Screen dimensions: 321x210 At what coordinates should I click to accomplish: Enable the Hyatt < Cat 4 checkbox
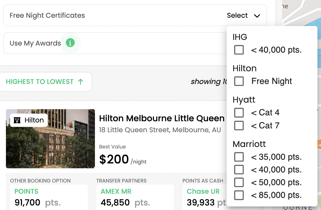239,112
